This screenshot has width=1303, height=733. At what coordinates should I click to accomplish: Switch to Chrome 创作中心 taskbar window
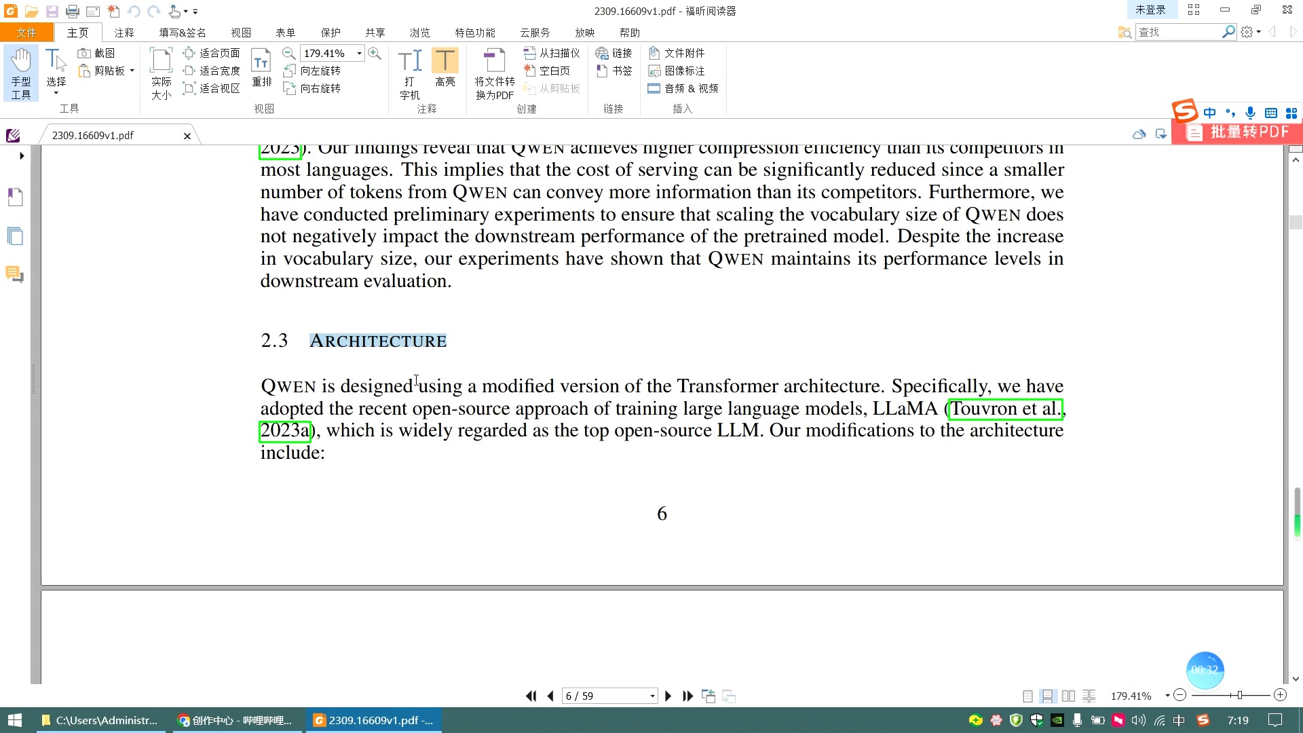[237, 720]
